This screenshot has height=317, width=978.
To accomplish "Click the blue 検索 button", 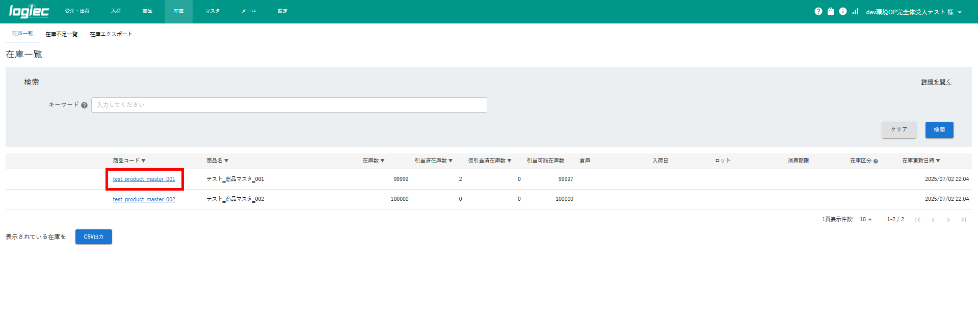I will [939, 130].
